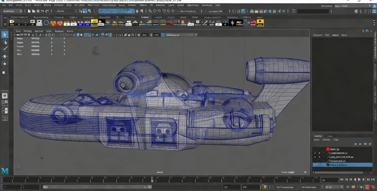Click the blue circle shelf icon
377x191 pixels.
tap(46, 23)
